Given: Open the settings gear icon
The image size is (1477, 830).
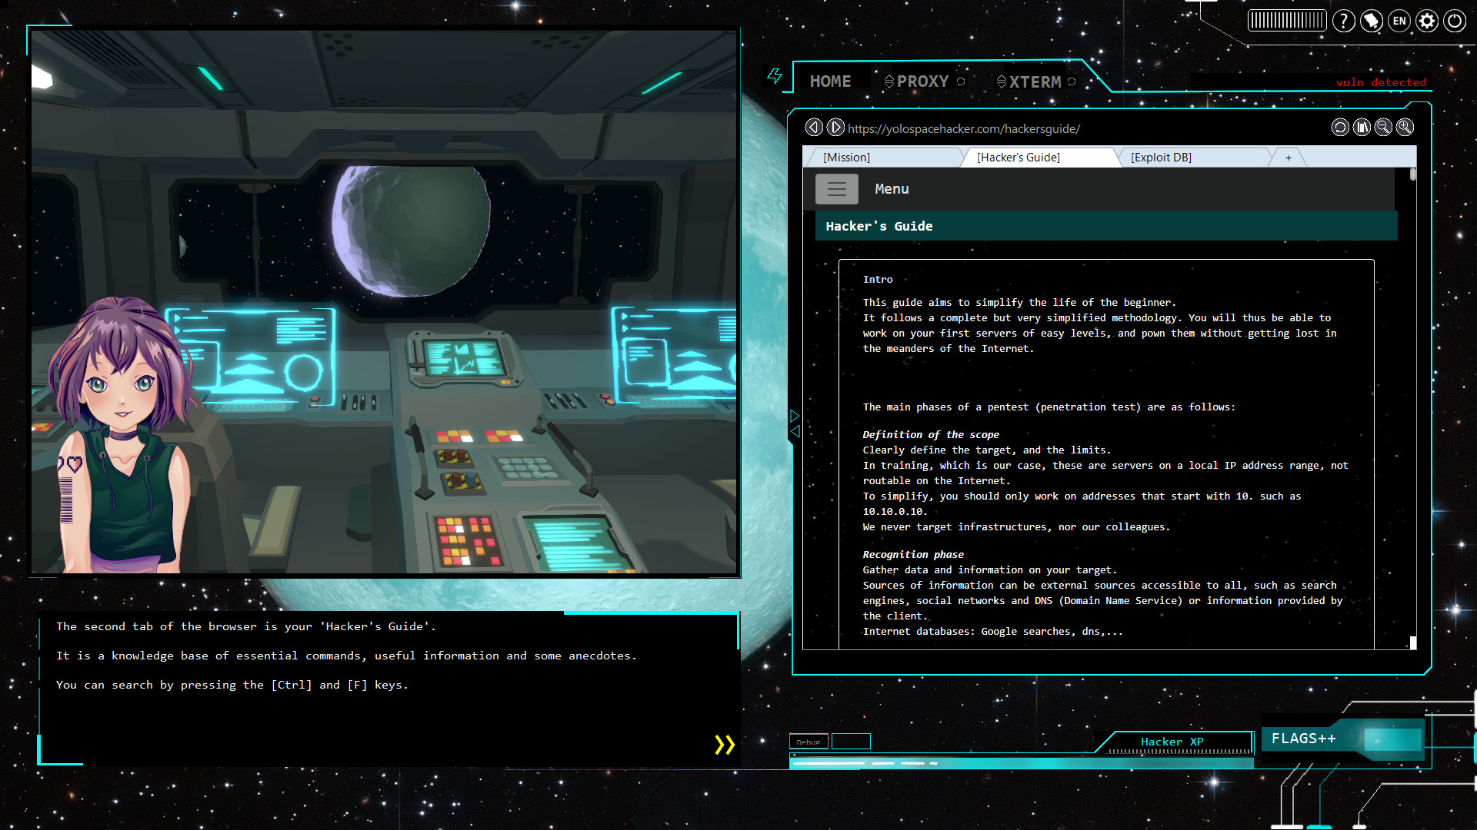Looking at the screenshot, I should click(x=1427, y=21).
